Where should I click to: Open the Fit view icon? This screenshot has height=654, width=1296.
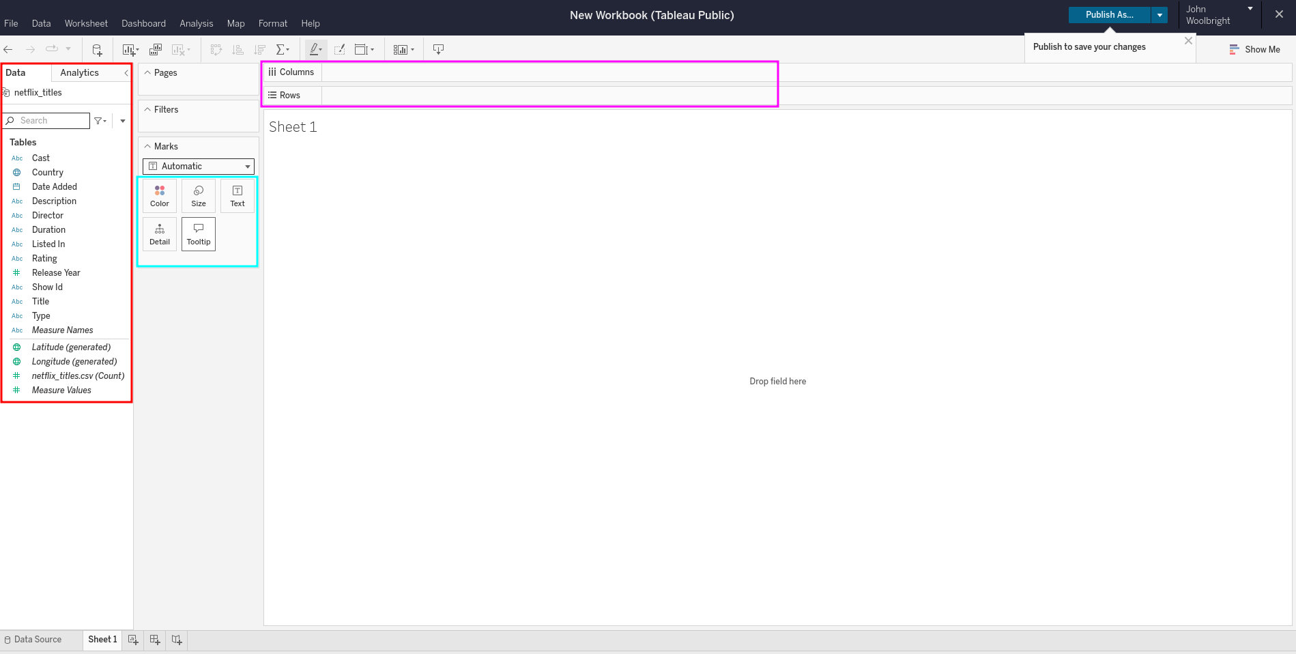(x=362, y=49)
